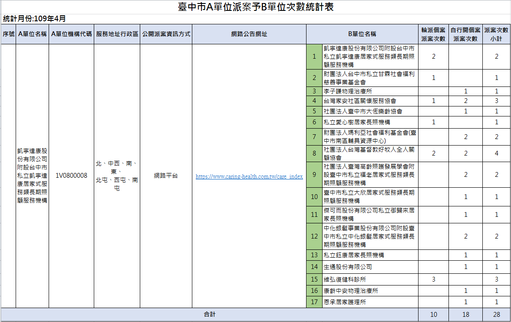Click 輪派個案 value 3 for 維弘復健科診所
The width and height of the screenshot is (511, 322).
pos(433,279)
